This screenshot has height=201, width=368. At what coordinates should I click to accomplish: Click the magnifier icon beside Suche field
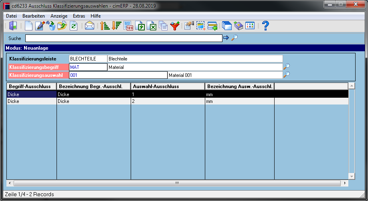tap(235, 38)
